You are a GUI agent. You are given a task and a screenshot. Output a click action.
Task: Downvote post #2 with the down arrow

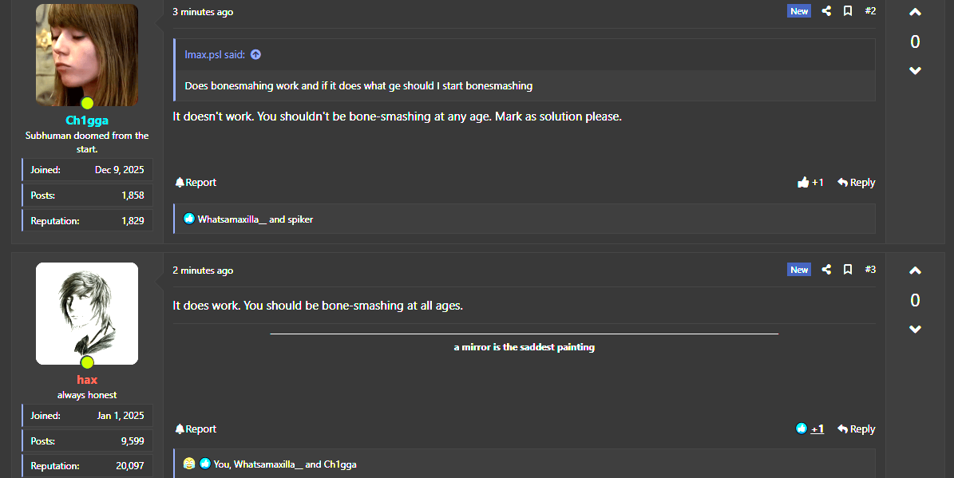(x=915, y=71)
